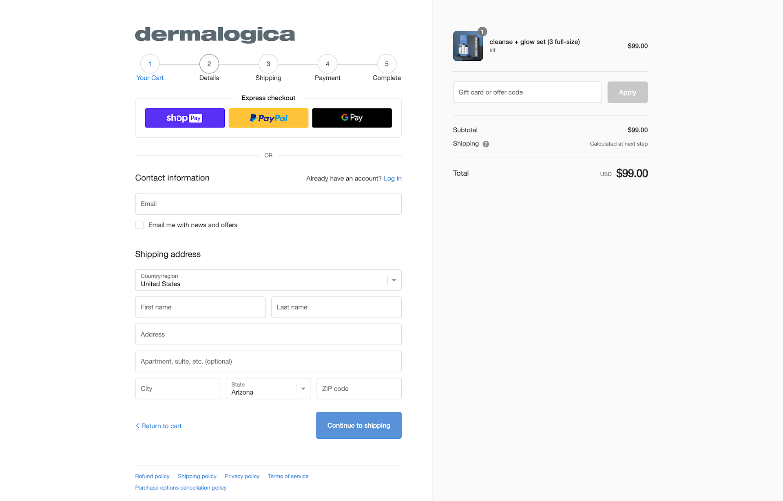Click the Continue to shipping button
The image size is (783, 501).
tap(358, 425)
